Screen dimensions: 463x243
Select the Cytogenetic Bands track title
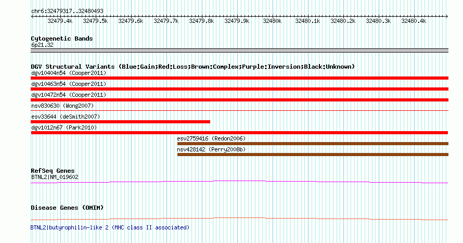coord(62,39)
